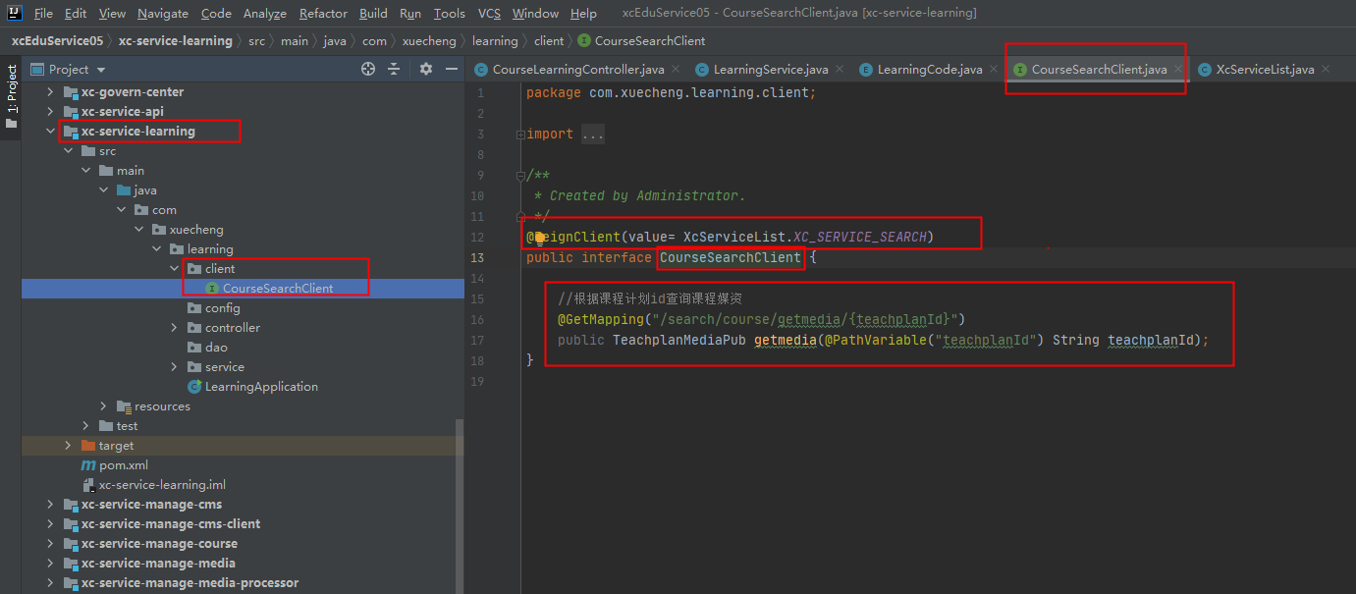
Task: Open the Navigate menu
Action: [163, 14]
